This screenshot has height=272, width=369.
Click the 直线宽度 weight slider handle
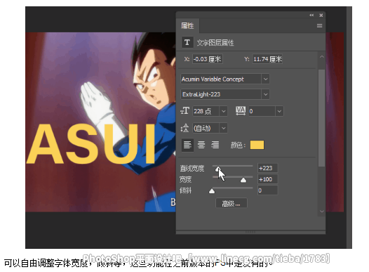[x=218, y=169]
